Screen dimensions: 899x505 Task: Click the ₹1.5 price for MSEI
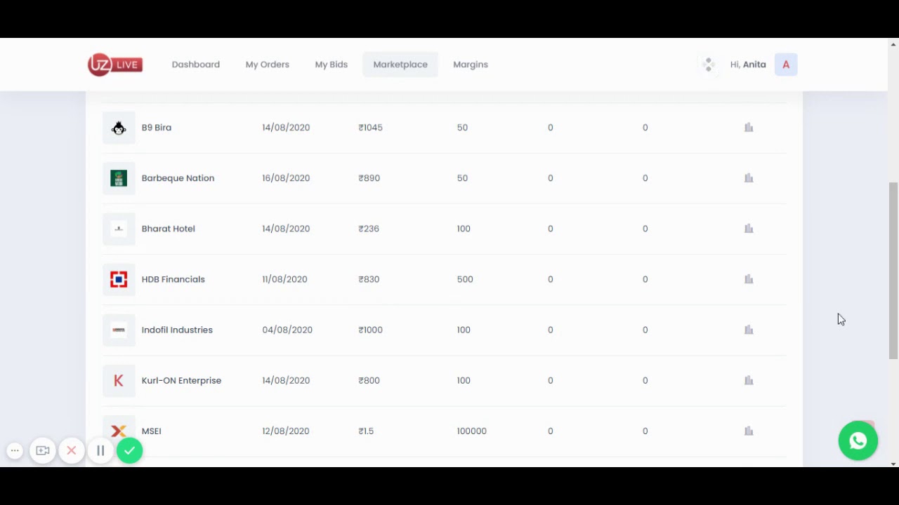[x=366, y=431]
